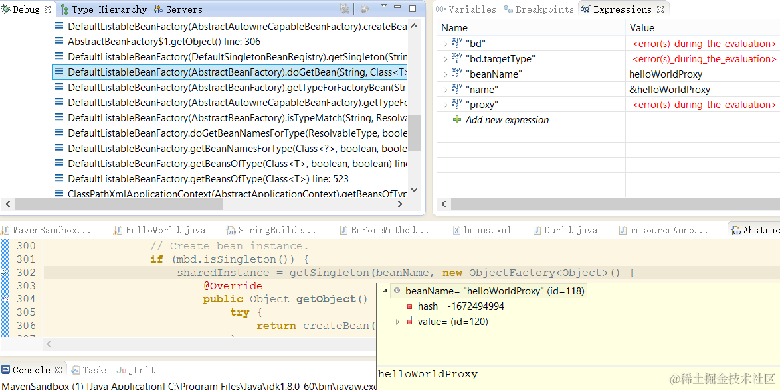Open the StringBuilder class file tab

pyautogui.click(x=272, y=231)
